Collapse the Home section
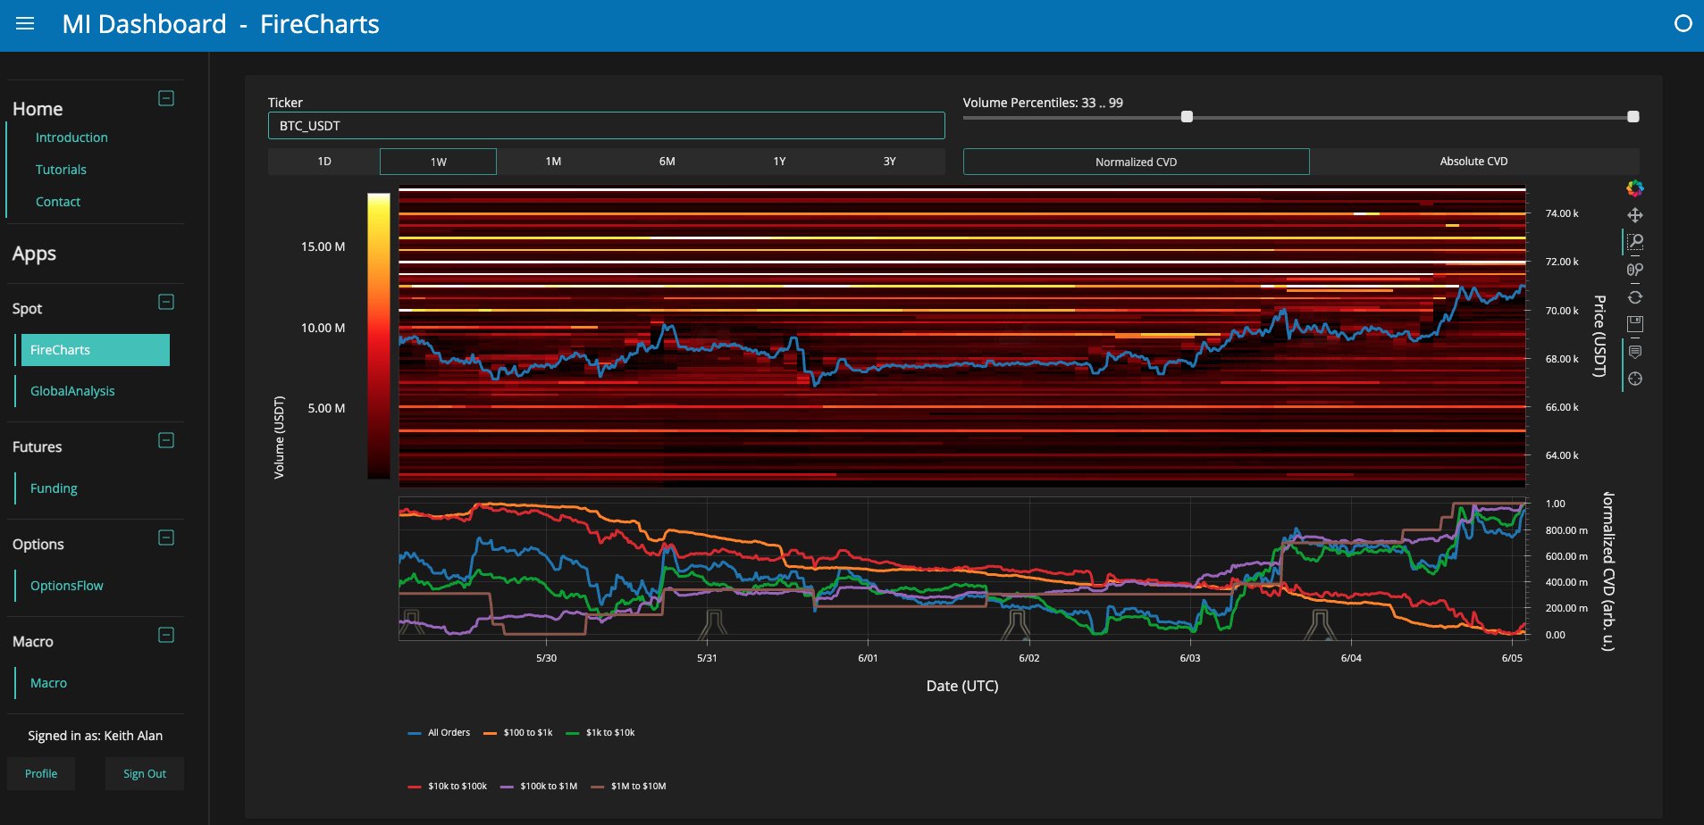 (166, 98)
